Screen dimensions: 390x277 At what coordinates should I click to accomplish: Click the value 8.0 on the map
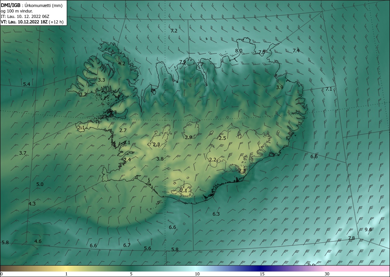[x=239, y=50]
